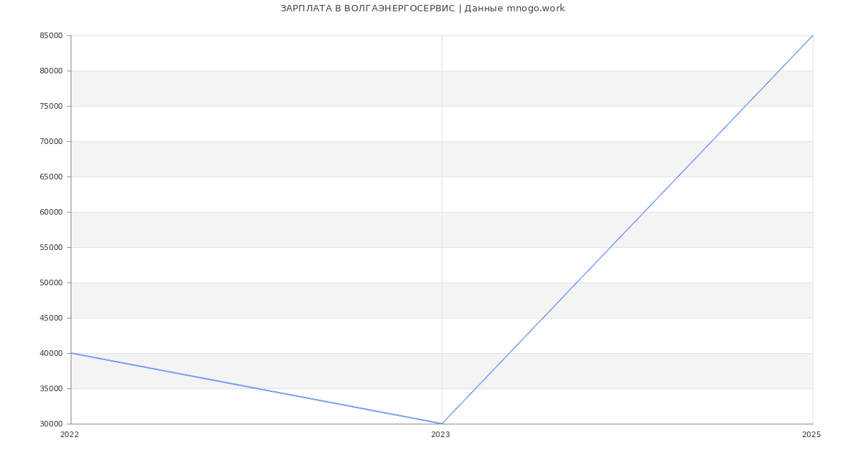The width and height of the screenshot is (848, 459).
Task: Select the 50000 y-axis label
Action: point(51,283)
